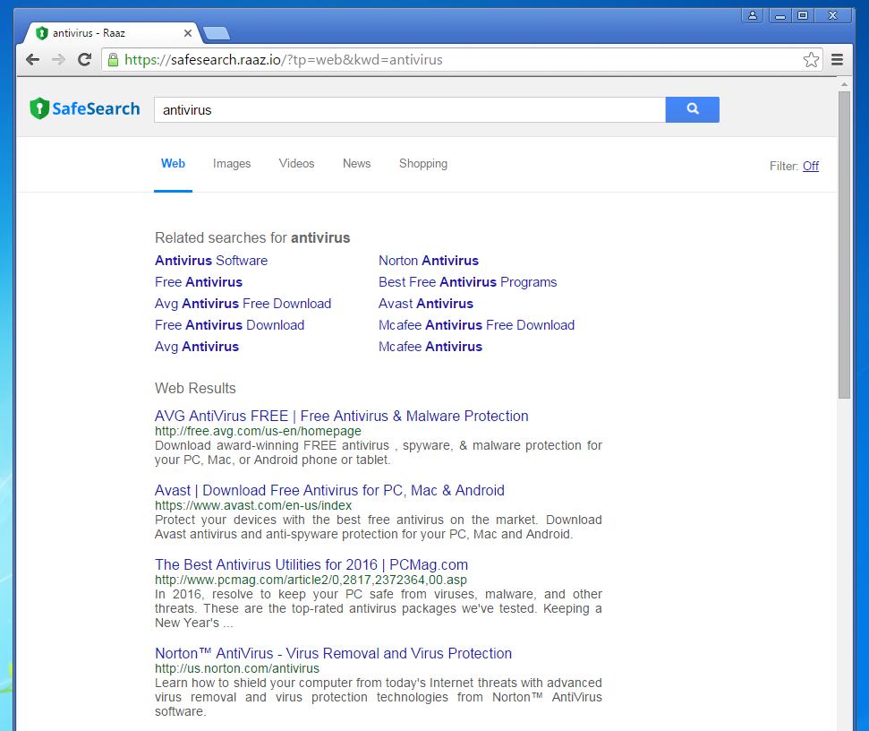Open related search 'Free Antivirus Download'

coord(229,325)
